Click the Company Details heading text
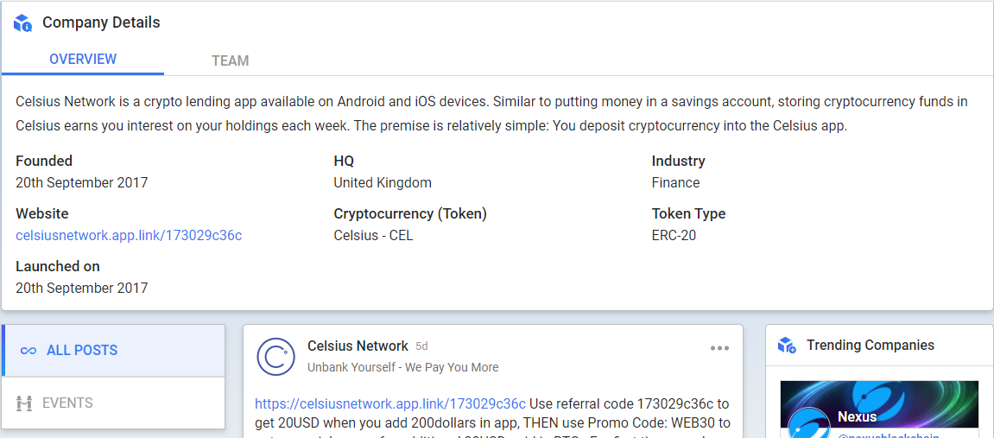994x438 pixels. 101,22
